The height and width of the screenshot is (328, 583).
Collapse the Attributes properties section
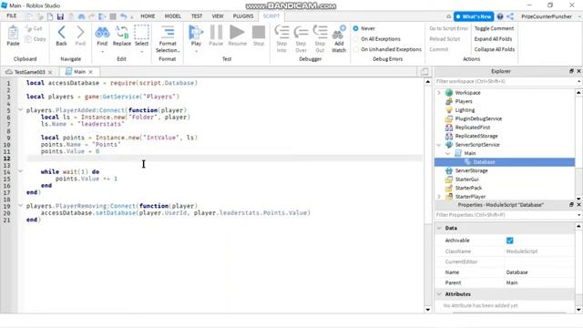[439, 294]
